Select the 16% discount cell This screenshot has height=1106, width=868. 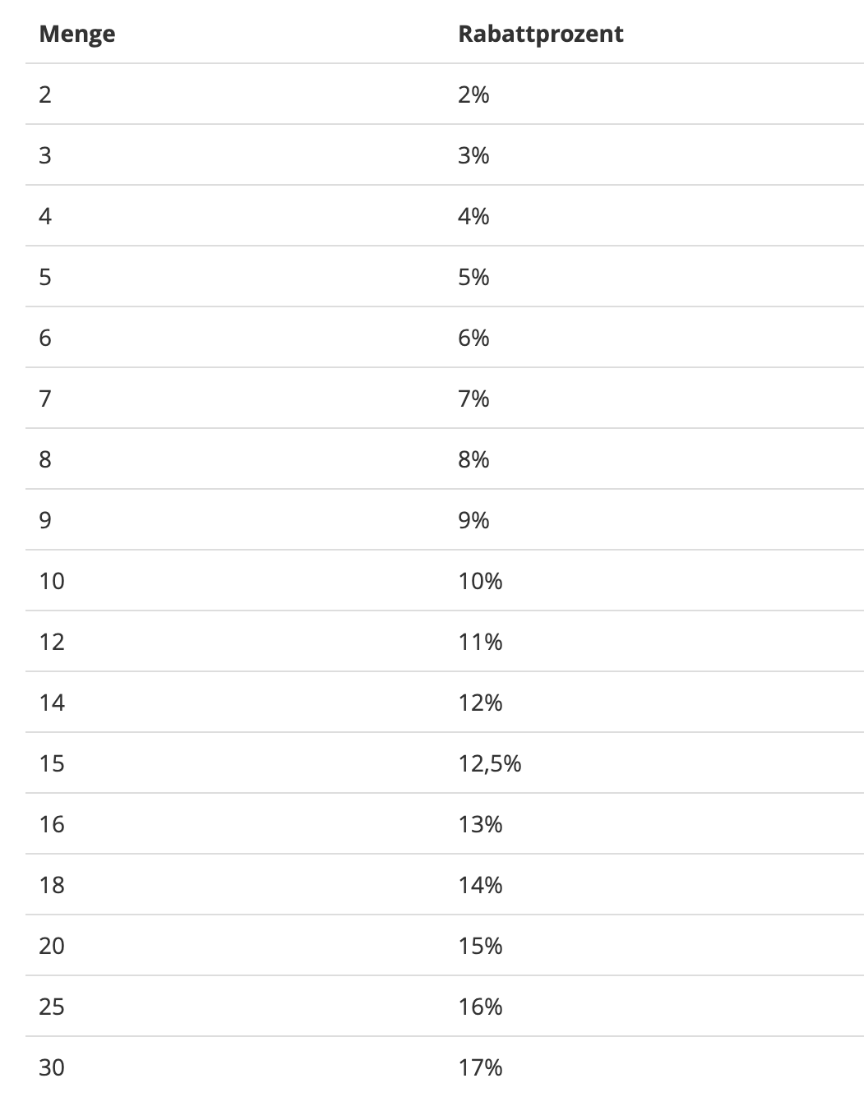point(480,1007)
